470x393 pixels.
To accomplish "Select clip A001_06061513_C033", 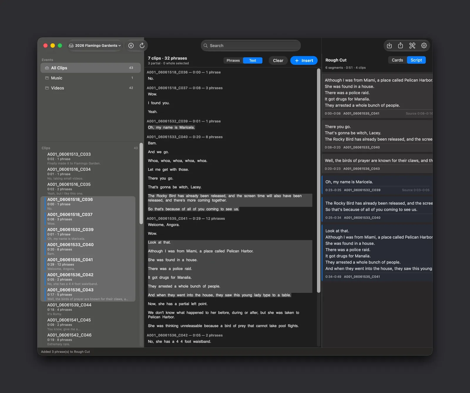I will click(x=88, y=158).
